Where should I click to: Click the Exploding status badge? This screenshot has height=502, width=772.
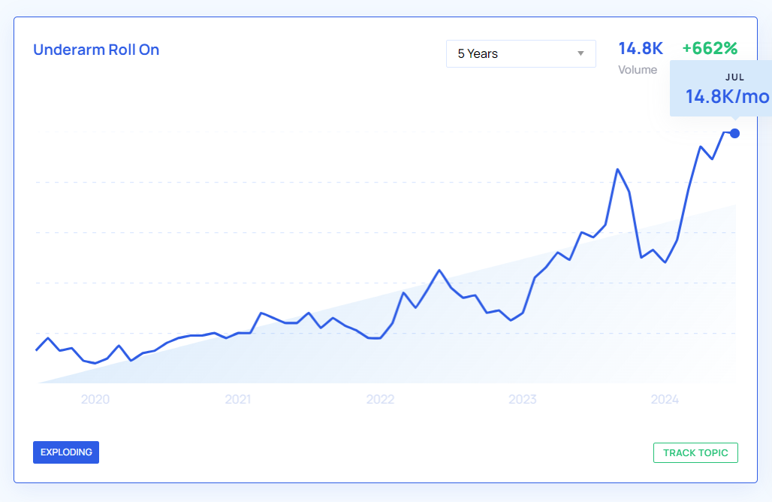66,452
